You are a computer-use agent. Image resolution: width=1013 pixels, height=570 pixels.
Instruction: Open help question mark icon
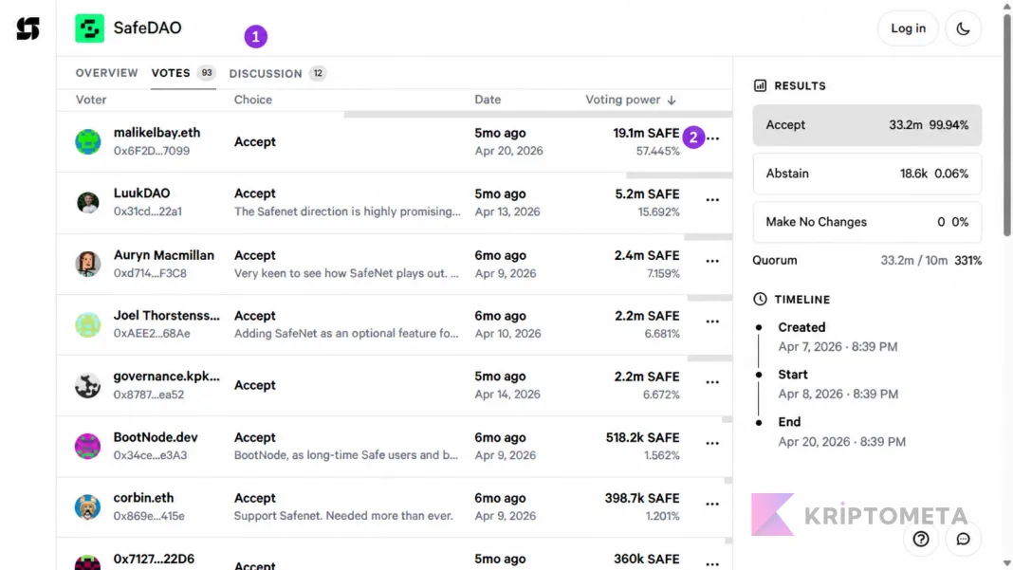921,539
